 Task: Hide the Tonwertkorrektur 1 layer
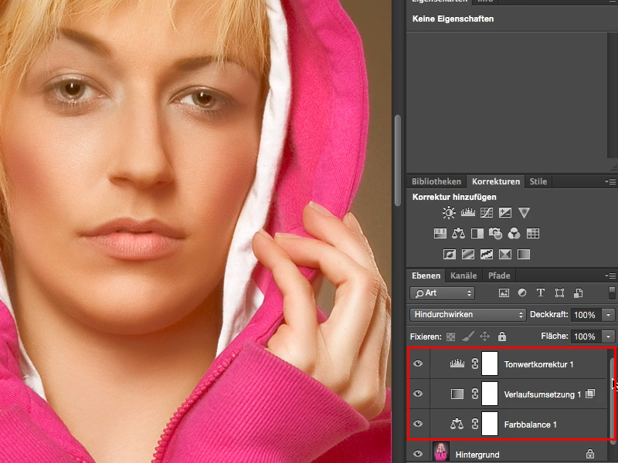(x=418, y=363)
